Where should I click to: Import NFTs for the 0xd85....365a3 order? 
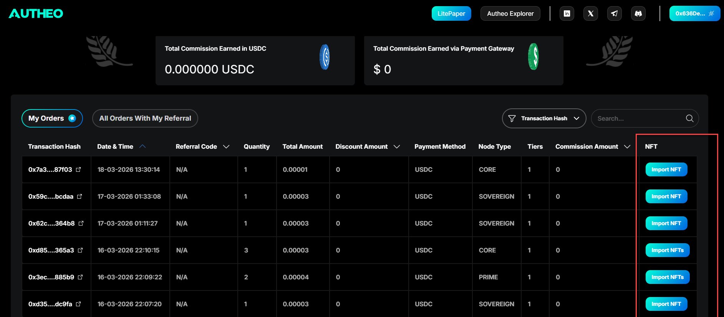pos(668,250)
